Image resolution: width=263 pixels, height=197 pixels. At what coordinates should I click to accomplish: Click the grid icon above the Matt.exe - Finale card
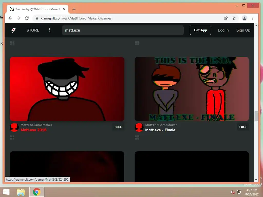point(137,43)
